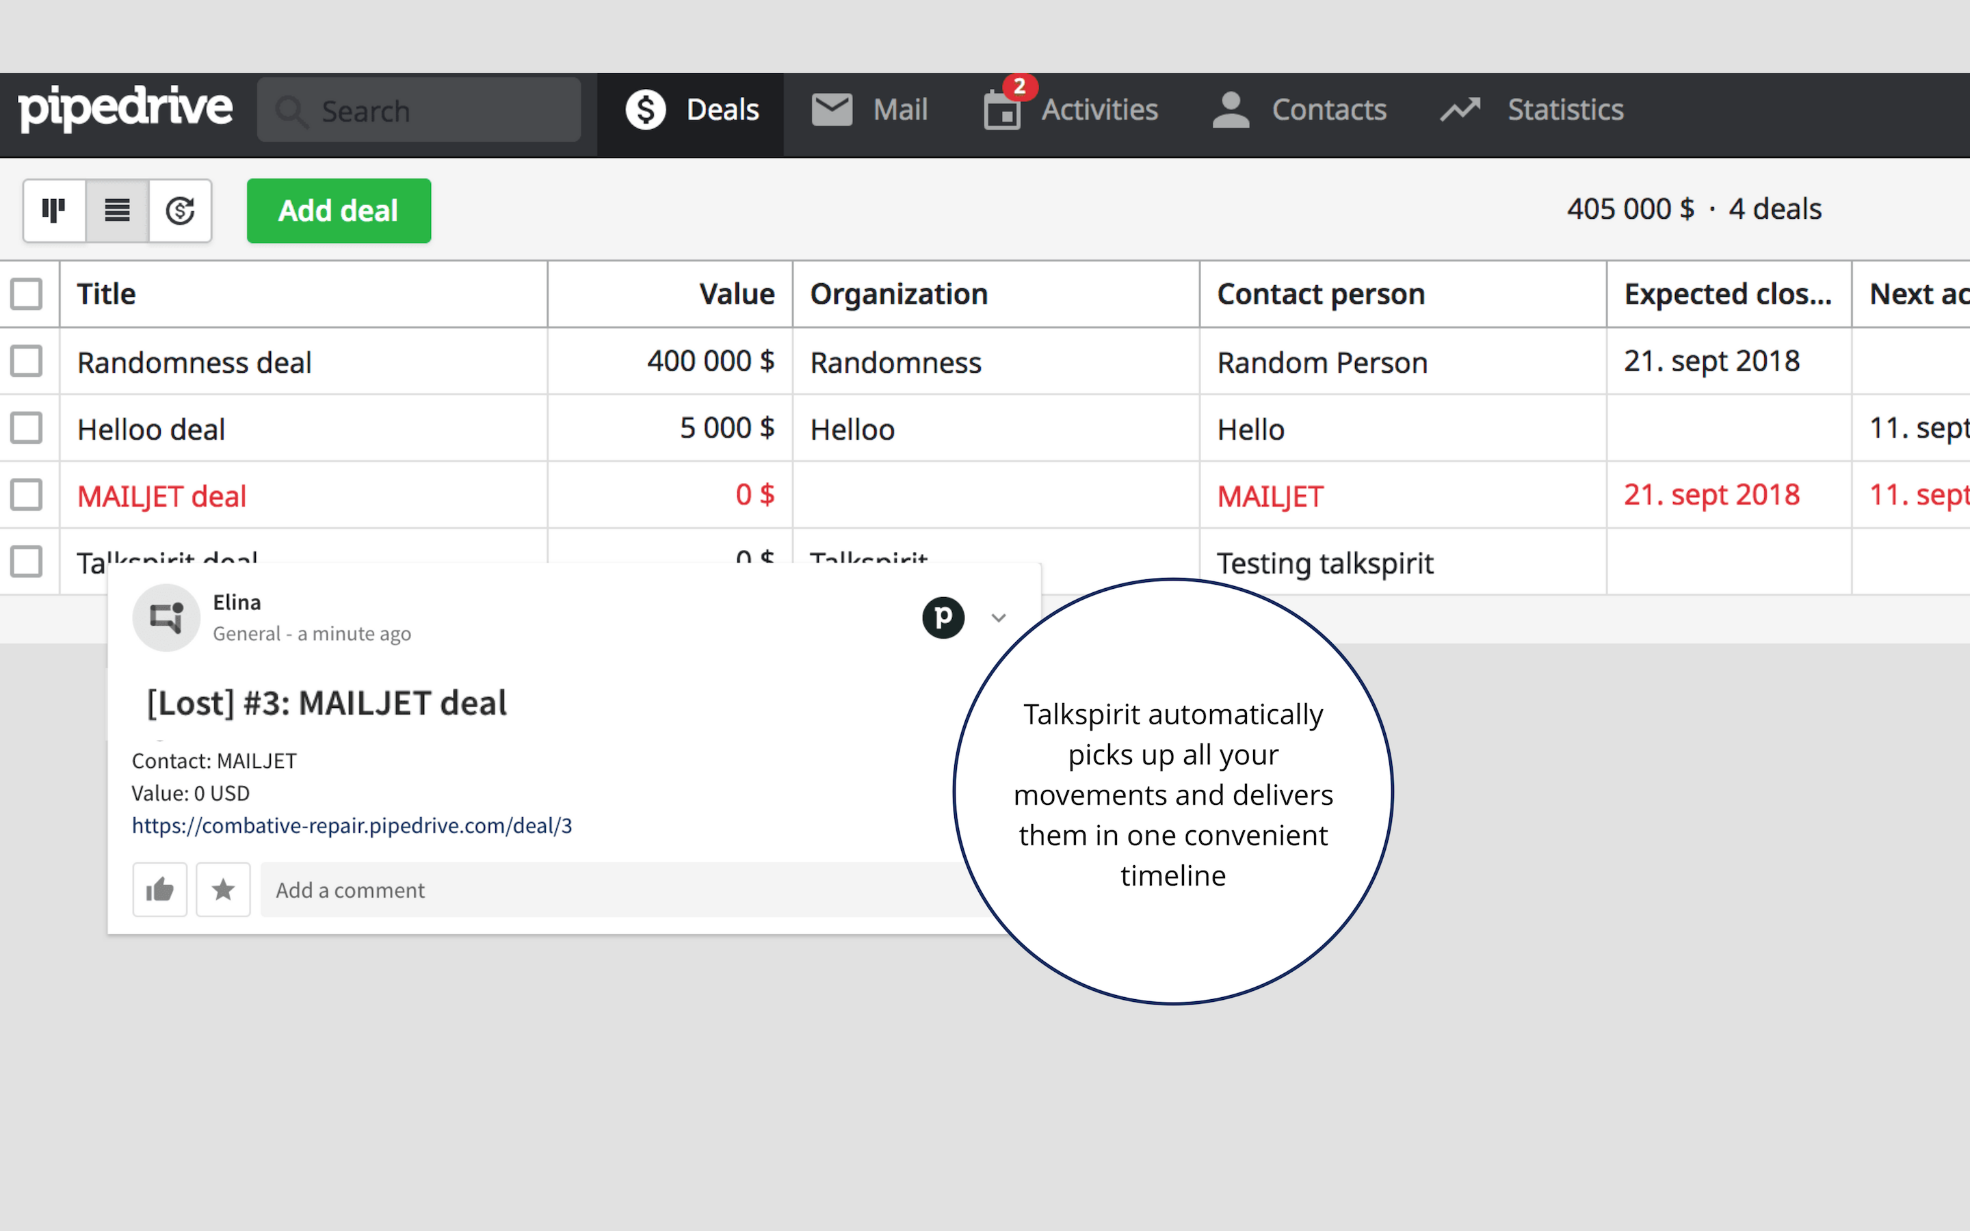Image resolution: width=1970 pixels, height=1231 pixels.
Task: Click the Contacts person icon
Action: click(x=1230, y=110)
